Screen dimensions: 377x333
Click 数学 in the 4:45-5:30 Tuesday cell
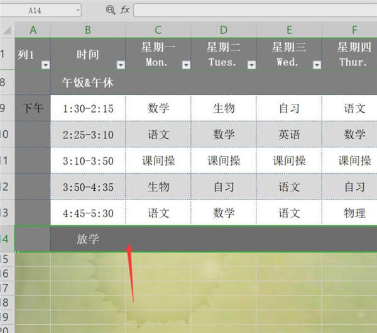tap(224, 213)
